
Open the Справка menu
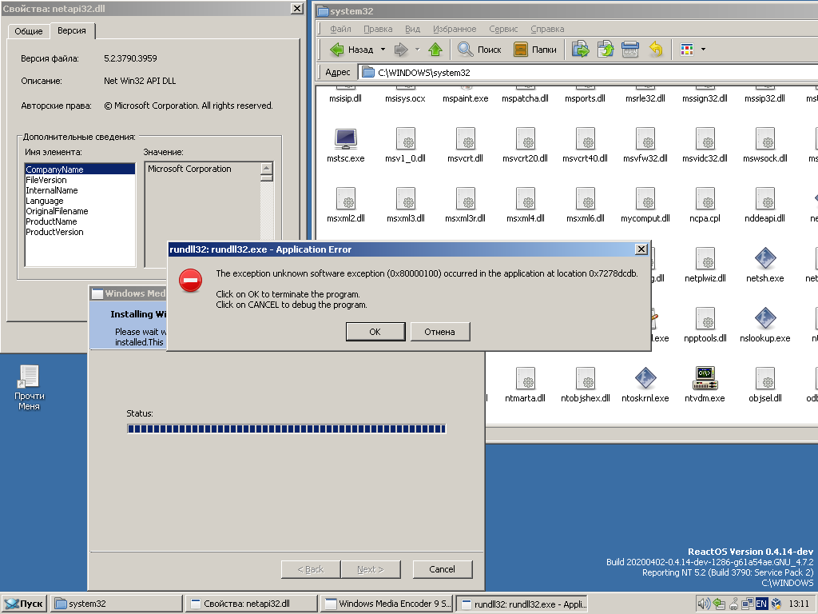[x=547, y=30]
